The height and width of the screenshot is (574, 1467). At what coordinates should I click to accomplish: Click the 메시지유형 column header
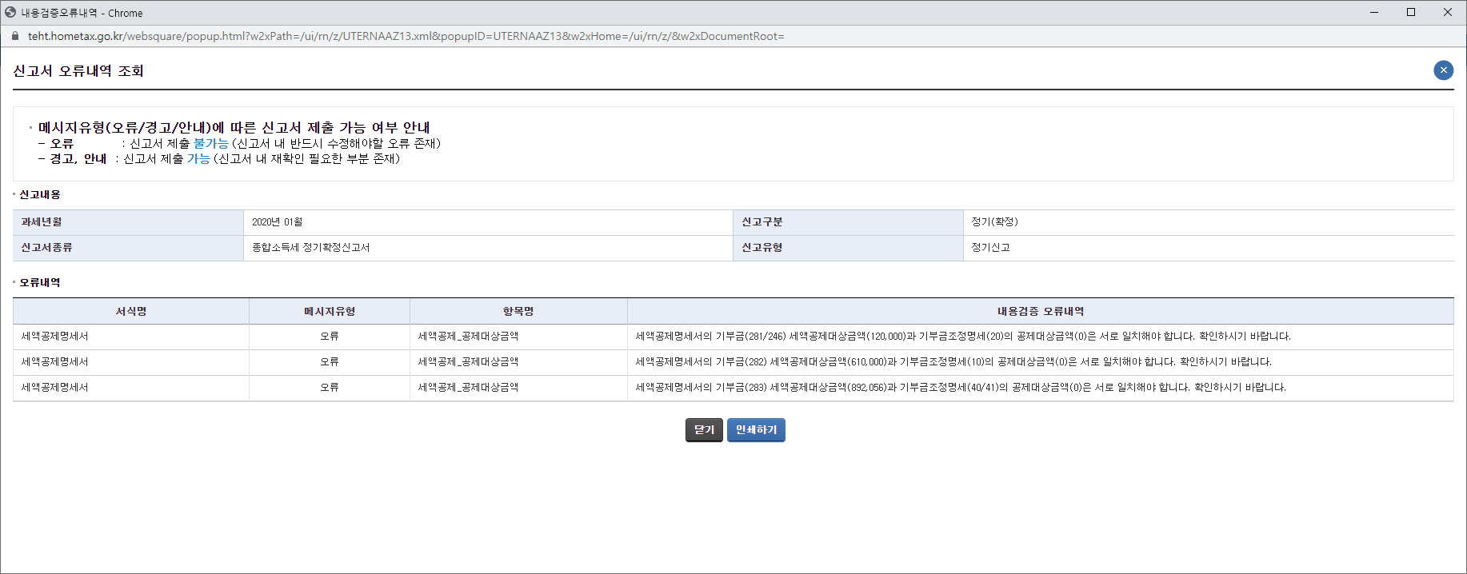point(330,311)
